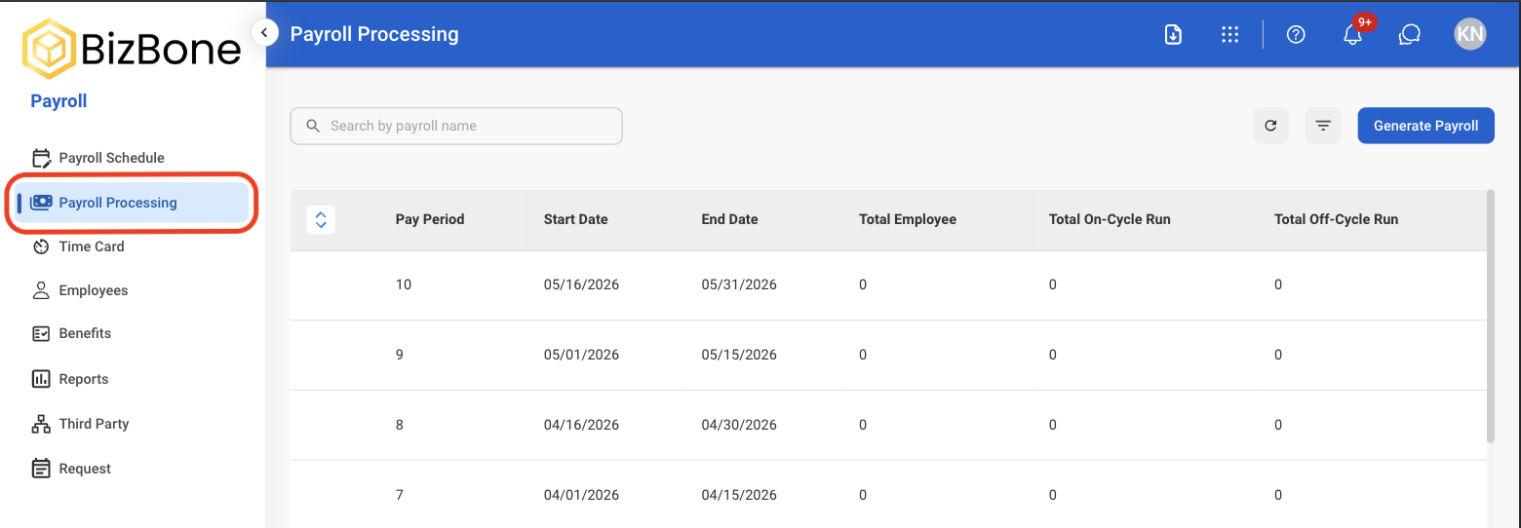Screen dimensions: 1521x528
Task: Click the Total Off-Cycle Run column header
Action: (x=1337, y=219)
